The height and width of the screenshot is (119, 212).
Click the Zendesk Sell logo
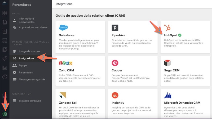coord(63,95)
